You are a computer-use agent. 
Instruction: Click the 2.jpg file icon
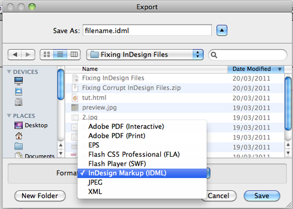75,118
